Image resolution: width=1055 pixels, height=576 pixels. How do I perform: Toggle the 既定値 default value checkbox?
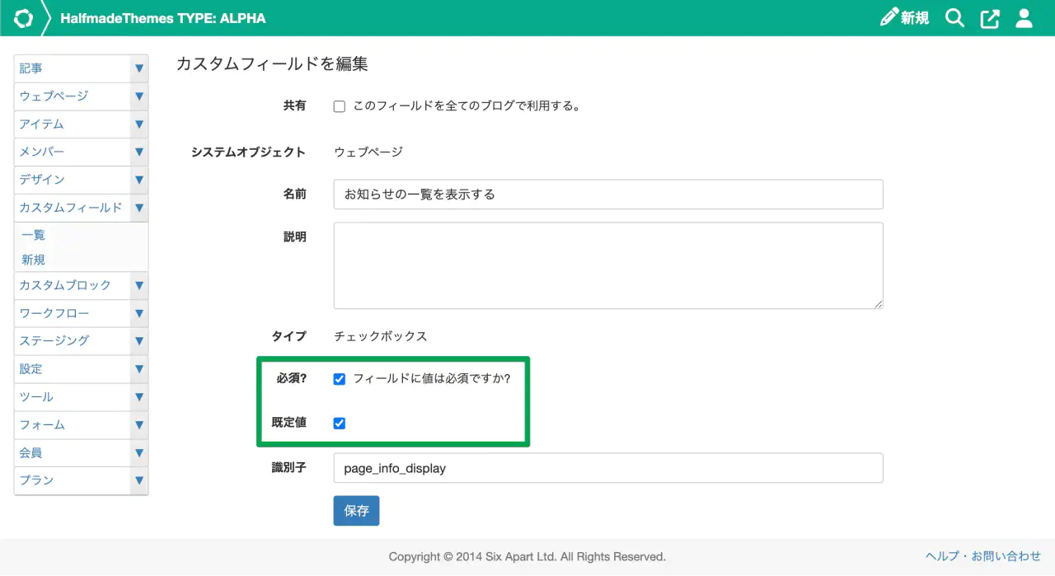339,423
